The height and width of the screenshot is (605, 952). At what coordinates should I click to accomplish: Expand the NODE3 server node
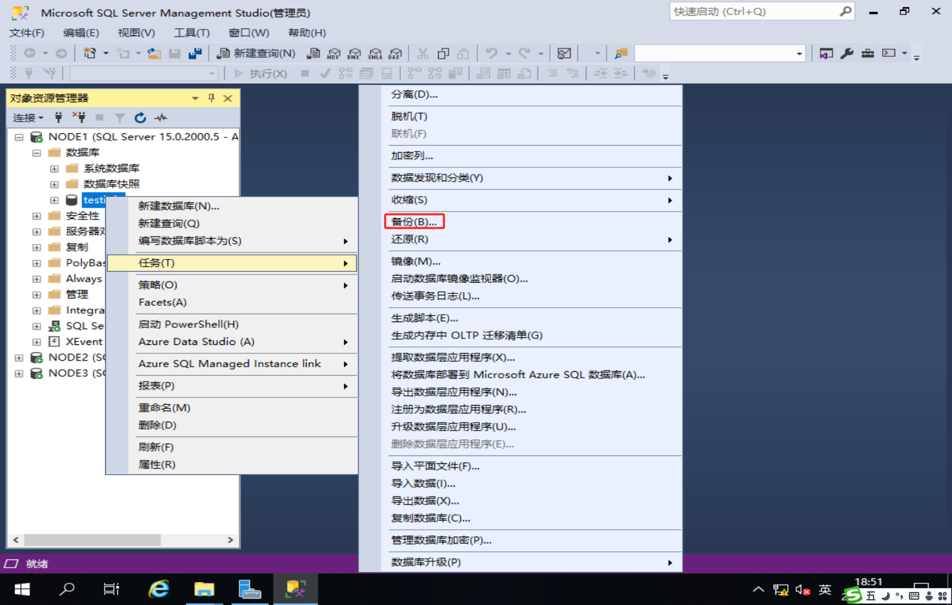point(19,374)
